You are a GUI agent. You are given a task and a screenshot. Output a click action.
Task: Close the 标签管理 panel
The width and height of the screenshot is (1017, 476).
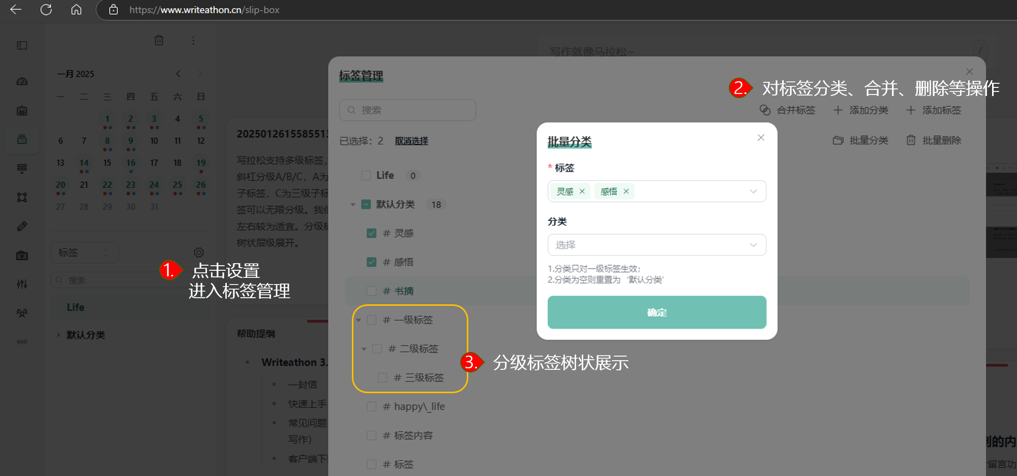coord(970,72)
